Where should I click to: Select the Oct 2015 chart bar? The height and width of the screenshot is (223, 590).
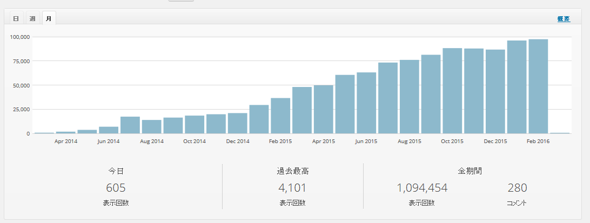click(452, 91)
